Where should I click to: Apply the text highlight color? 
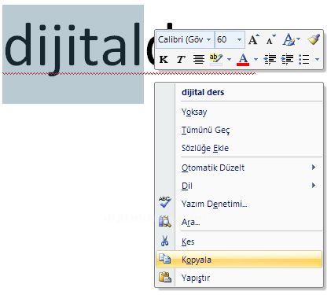[216, 59]
